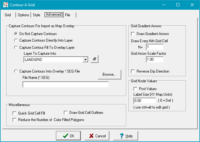
Task: Go to the Style tab
Action: [x=37, y=15]
